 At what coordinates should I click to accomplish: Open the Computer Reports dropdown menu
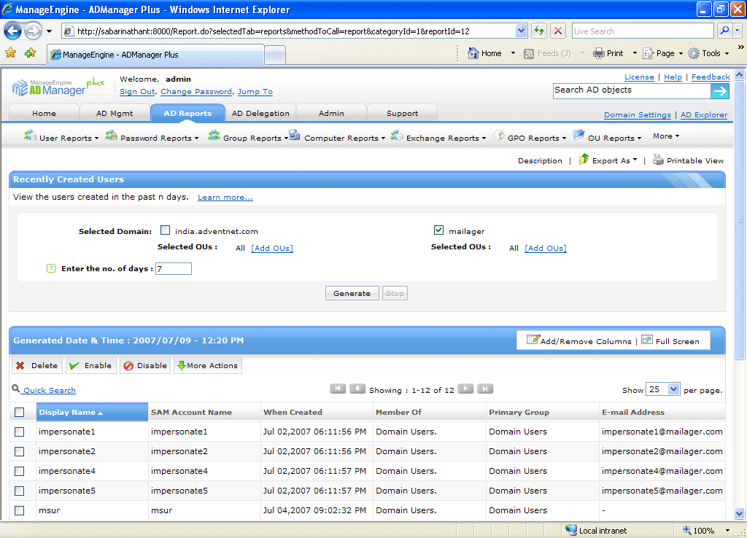(337, 137)
